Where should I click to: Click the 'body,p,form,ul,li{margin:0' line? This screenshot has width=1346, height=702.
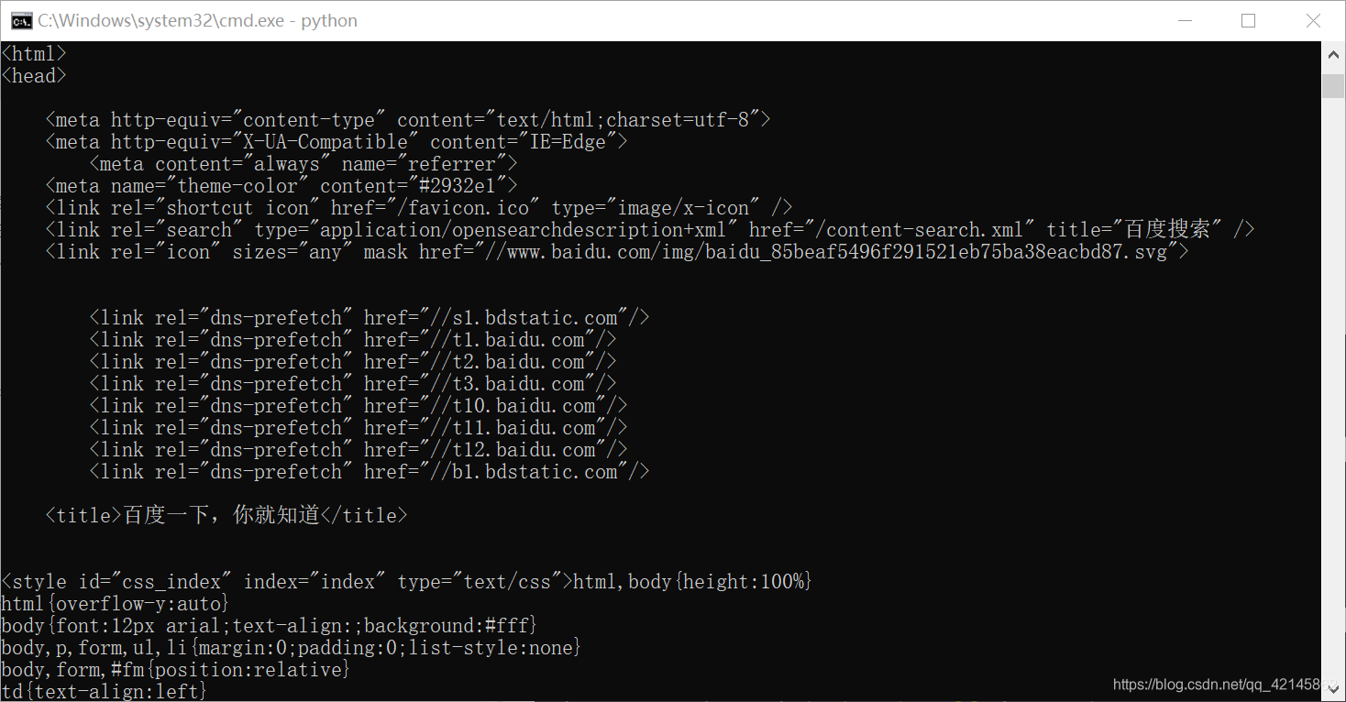(x=292, y=648)
